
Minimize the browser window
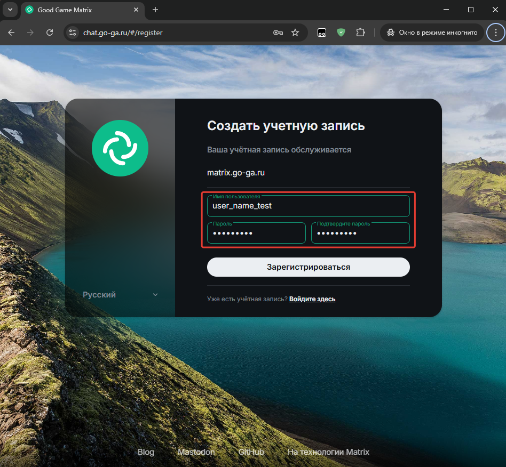pos(446,10)
